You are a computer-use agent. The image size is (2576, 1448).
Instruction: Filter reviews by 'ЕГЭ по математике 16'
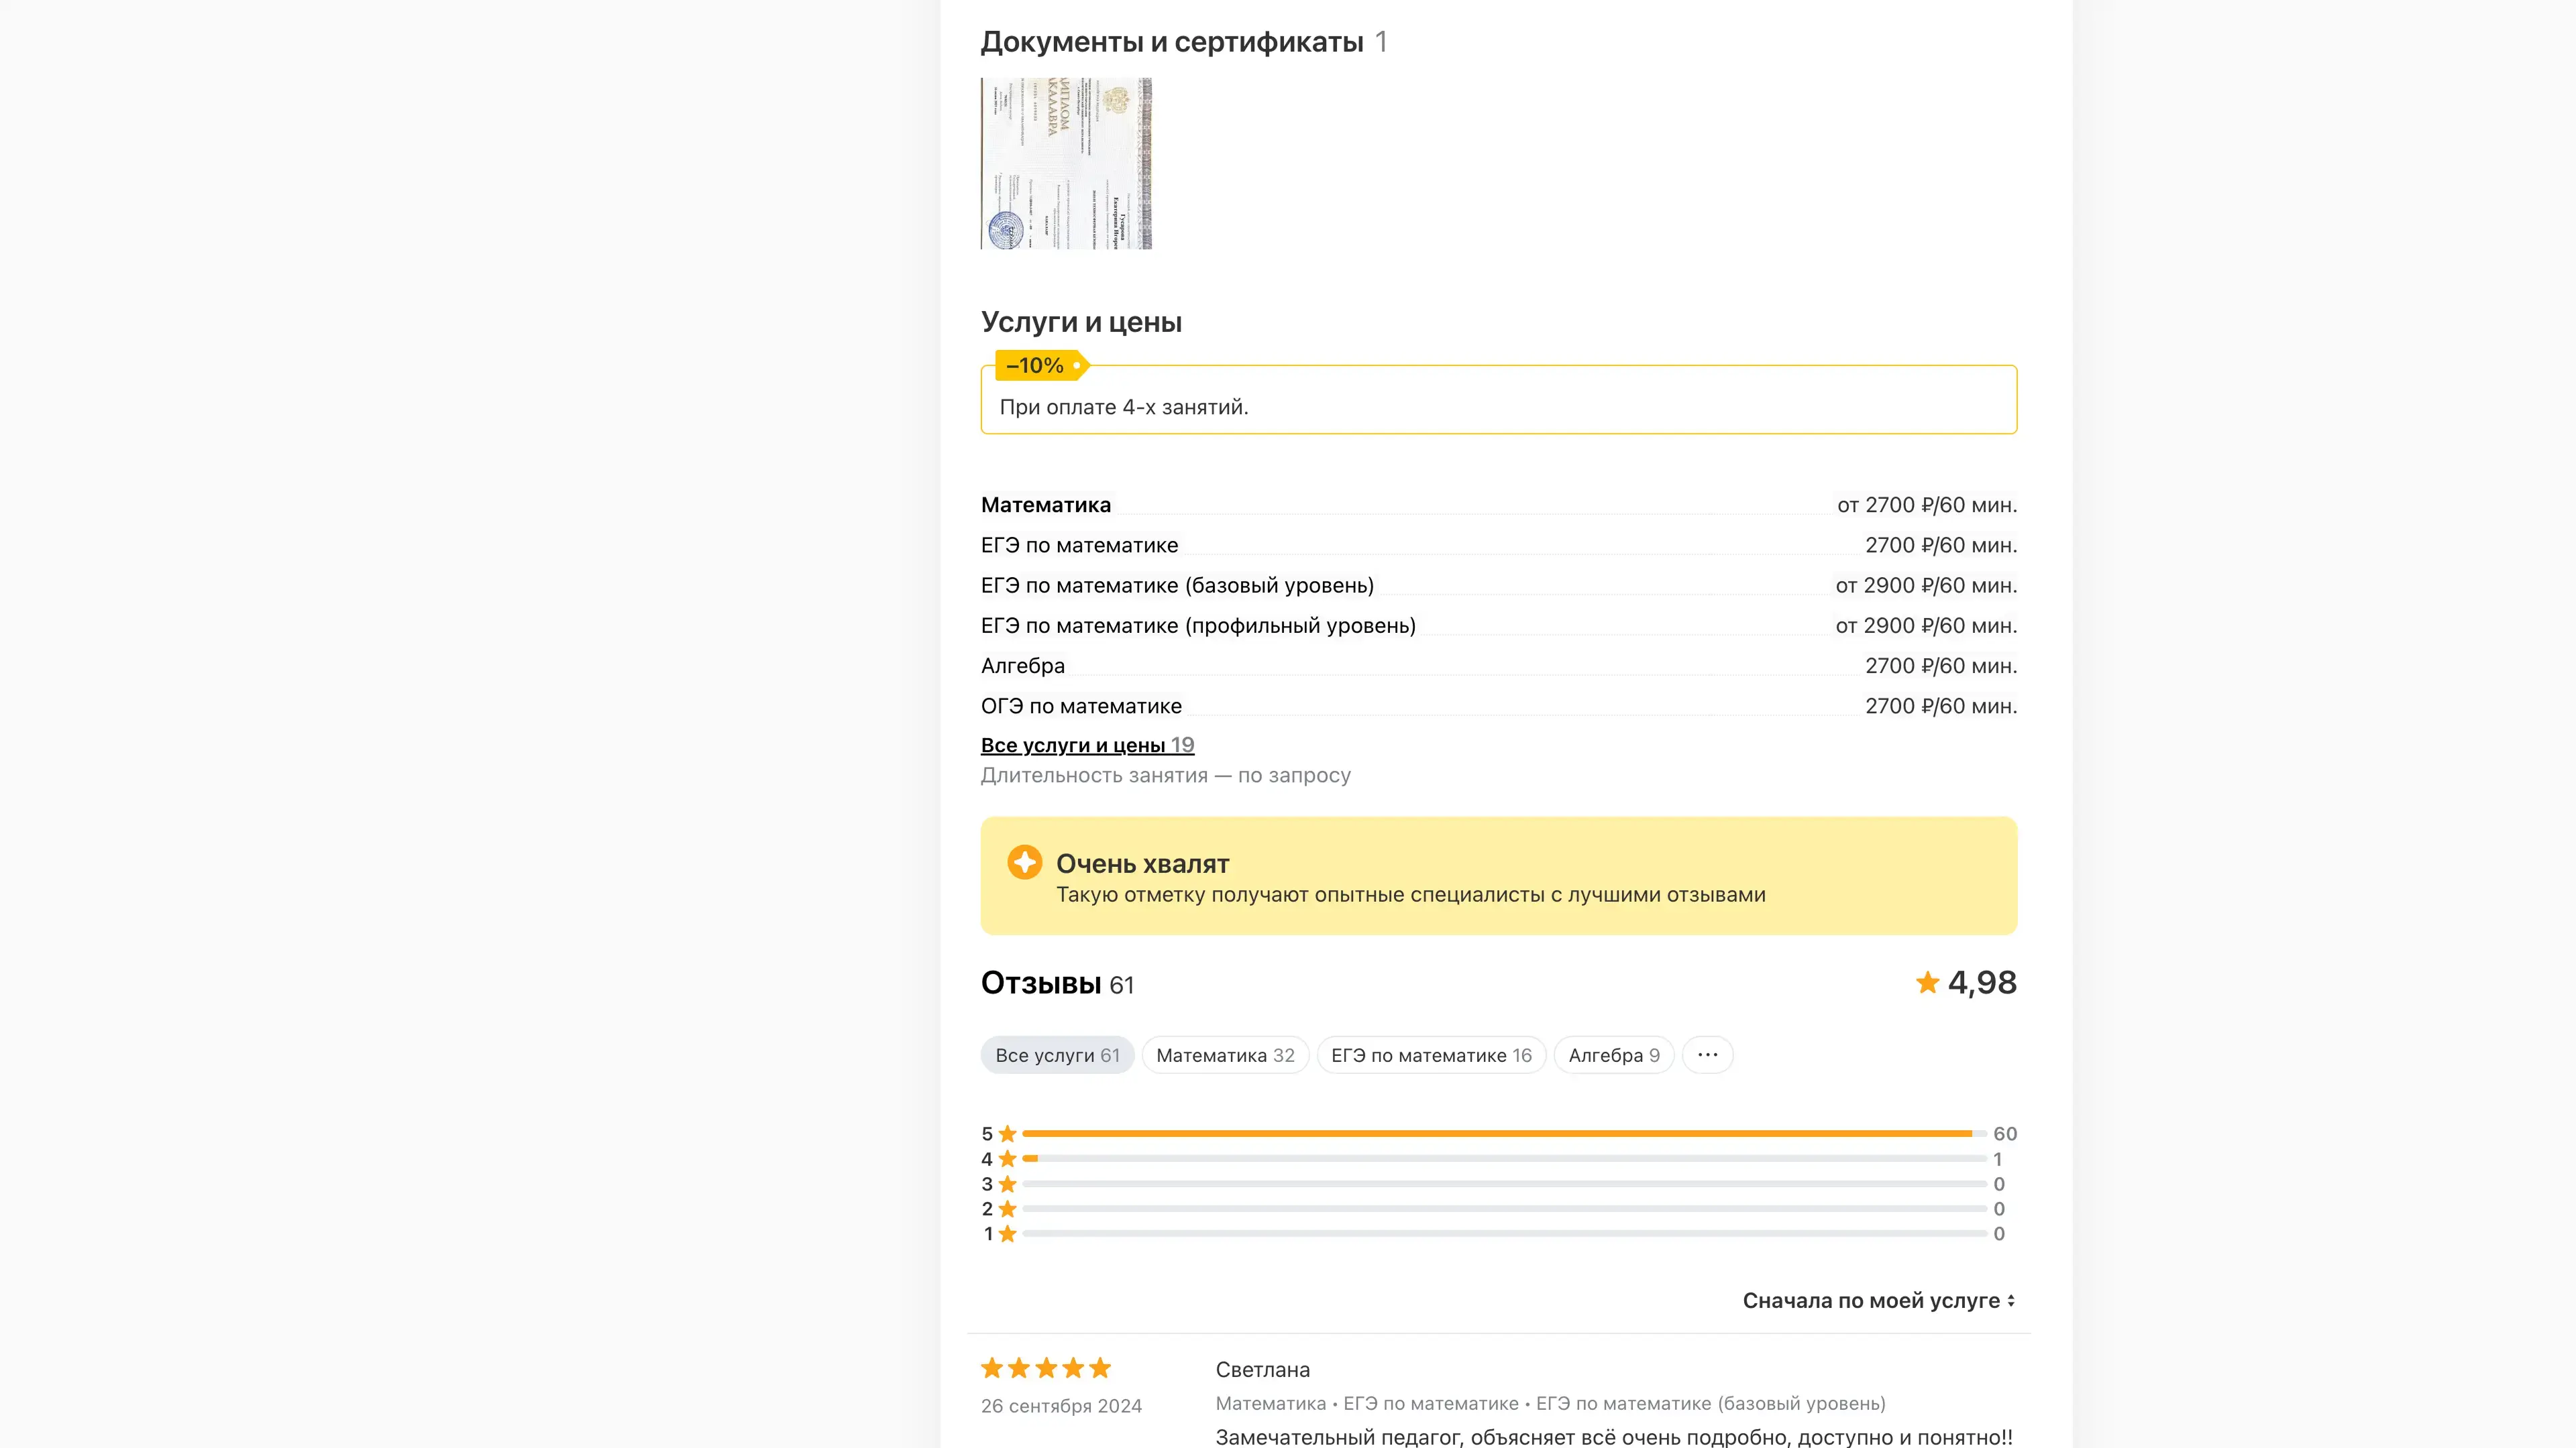tap(1431, 1055)
